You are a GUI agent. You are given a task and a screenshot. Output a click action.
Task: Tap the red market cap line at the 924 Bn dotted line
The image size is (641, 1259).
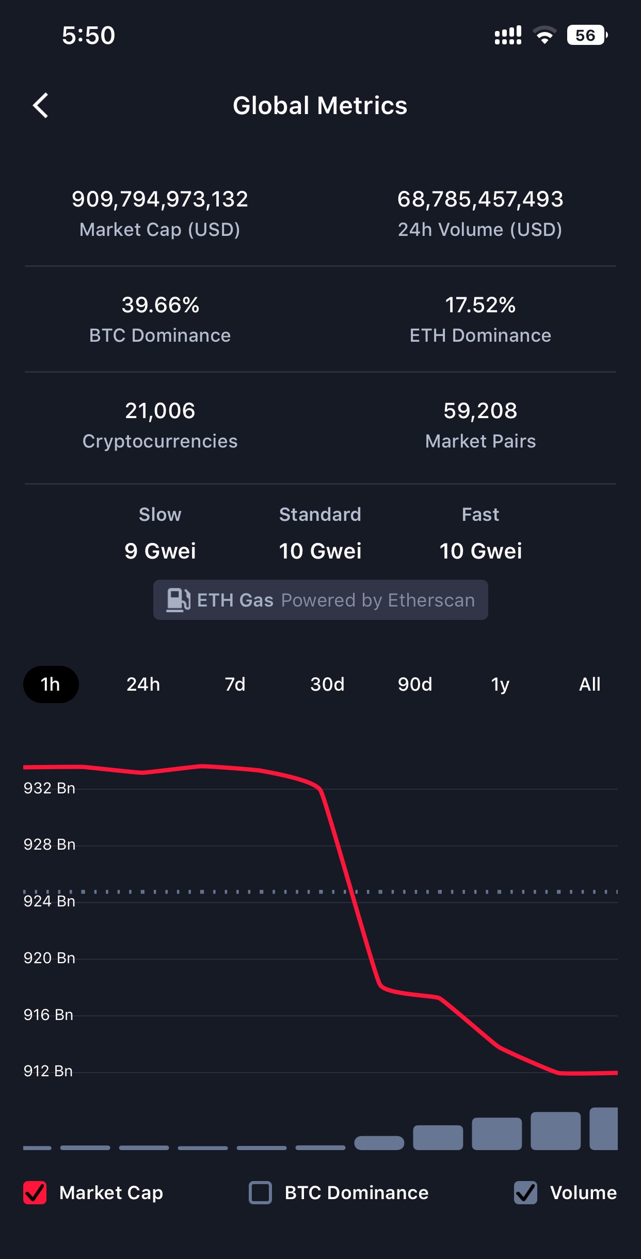click(x=351, y=891)
